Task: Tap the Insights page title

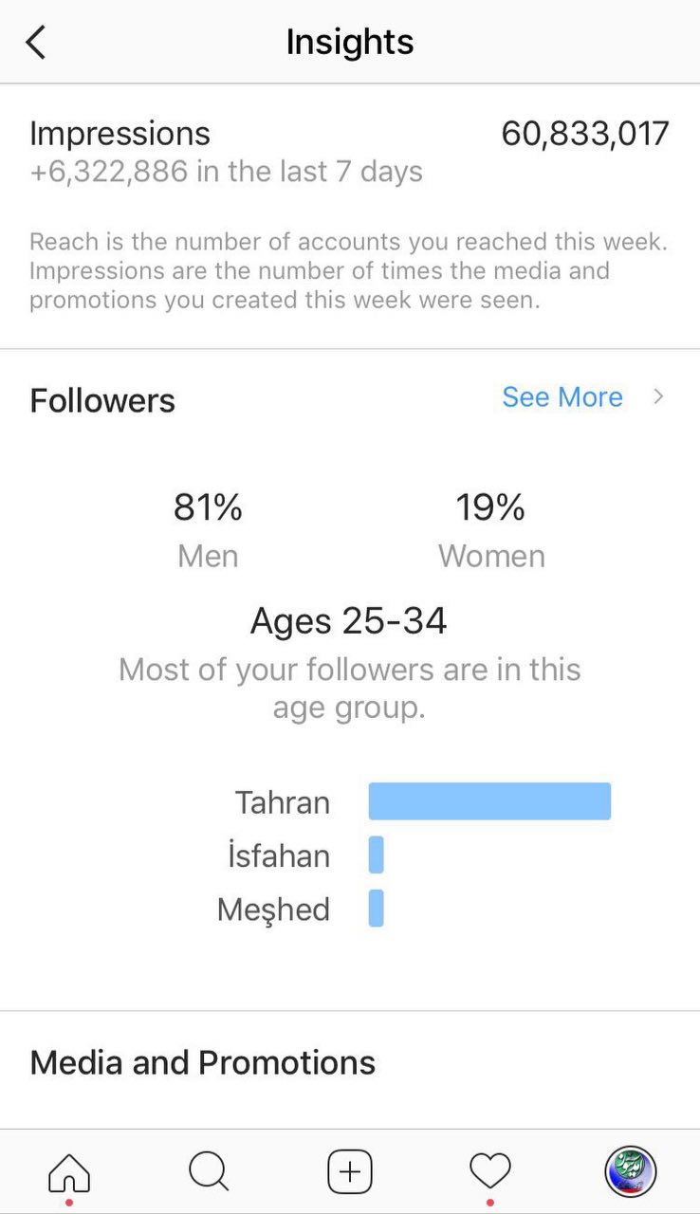Action: point(350,43)
